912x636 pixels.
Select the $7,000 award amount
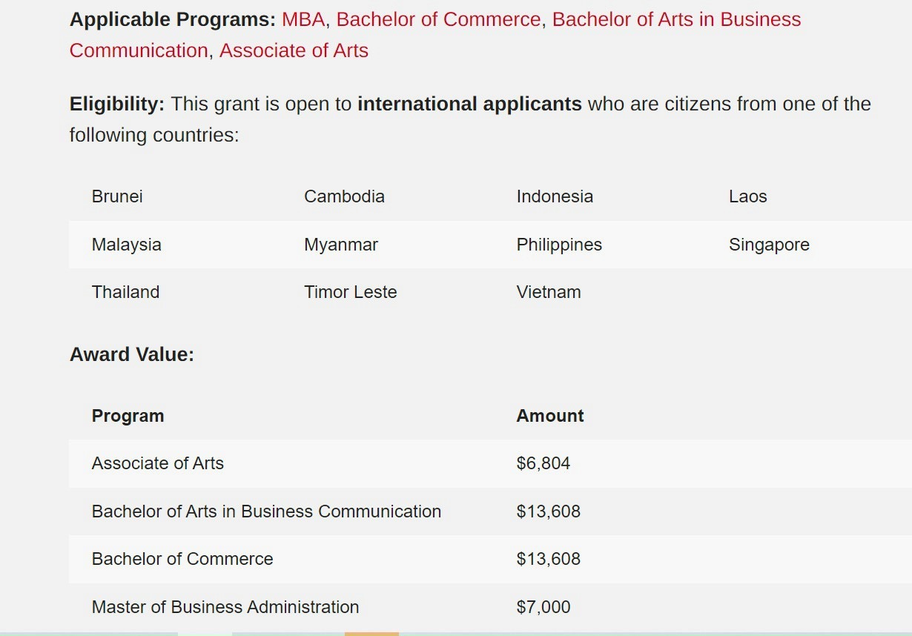coord(543,607)
